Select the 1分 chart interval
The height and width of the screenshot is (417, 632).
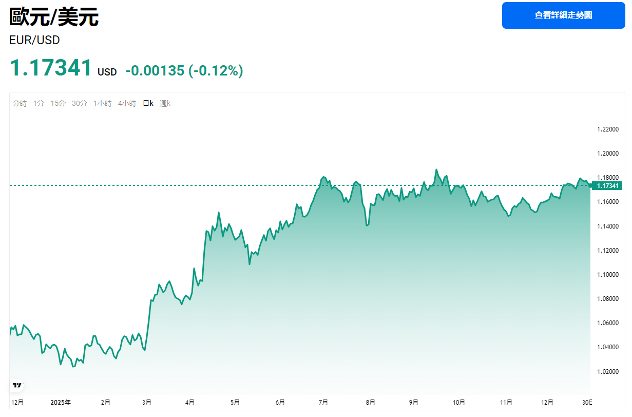coord(39,103)
